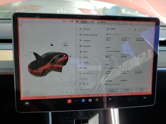
Task: Toggle Trip A Show in Trips Card checkbox
Action: [x=107, y=51]
